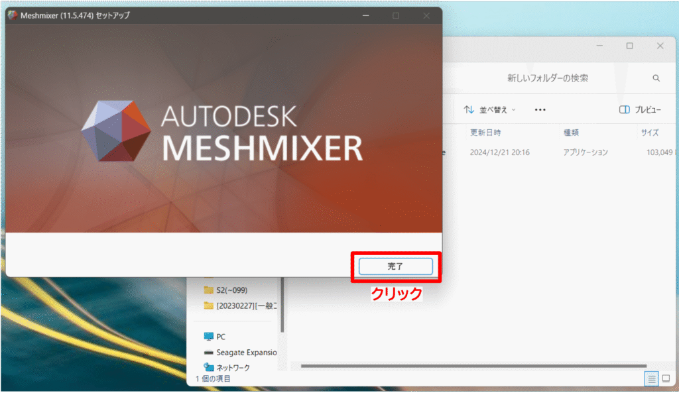Click the PC monitor icon in the sidebar
This screenshot has width=679, height=393.
click(x=209, y=336)
